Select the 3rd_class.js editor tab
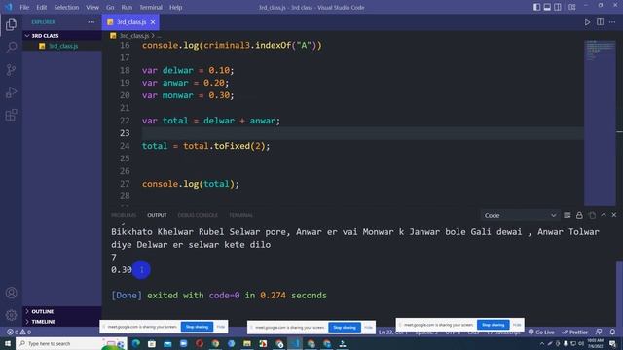Screen dimensions: 623x350 coord(130,22)
